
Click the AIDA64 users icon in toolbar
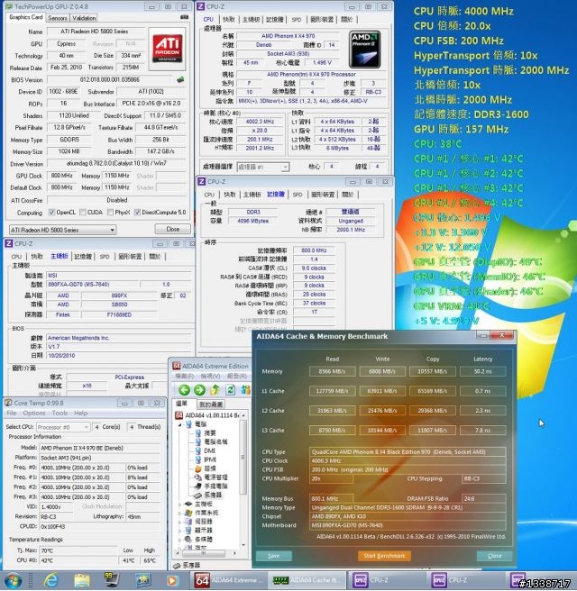click(x=246, y=390)
